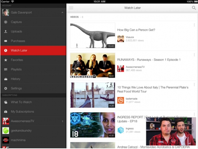The image size is (198, 149).
Task: Click tastemade channel name
Action: [131, 99]
